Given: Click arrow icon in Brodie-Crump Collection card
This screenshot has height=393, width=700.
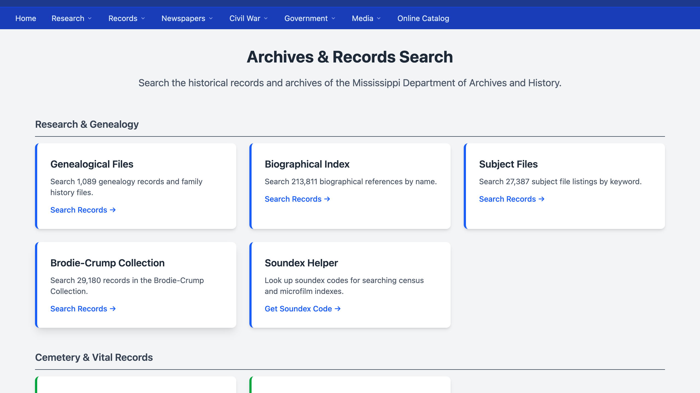Looking at the screenshot, I should coord(113,309).
